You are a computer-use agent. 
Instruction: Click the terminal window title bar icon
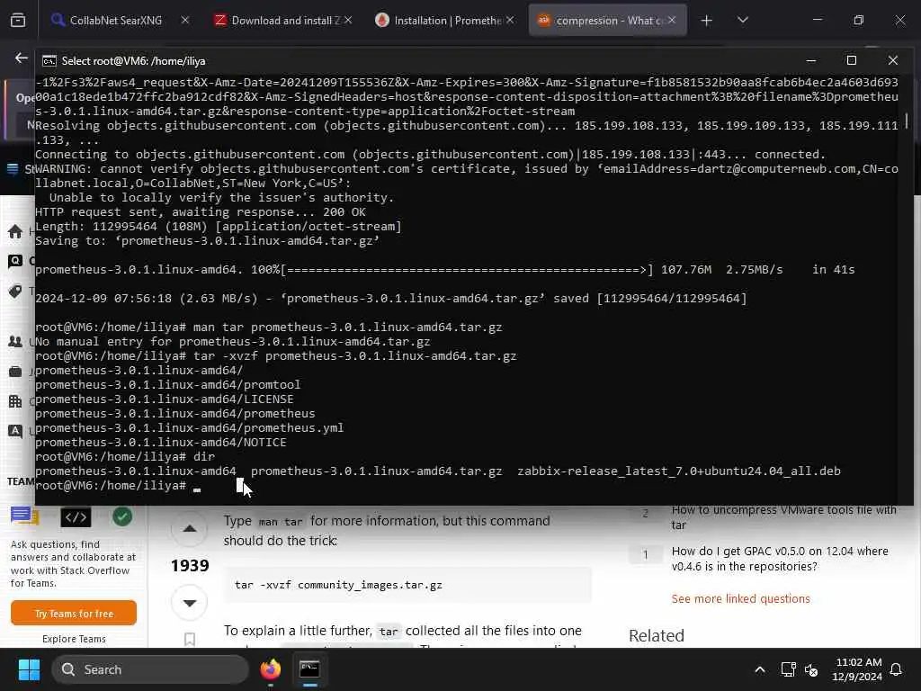click(49, 61)
